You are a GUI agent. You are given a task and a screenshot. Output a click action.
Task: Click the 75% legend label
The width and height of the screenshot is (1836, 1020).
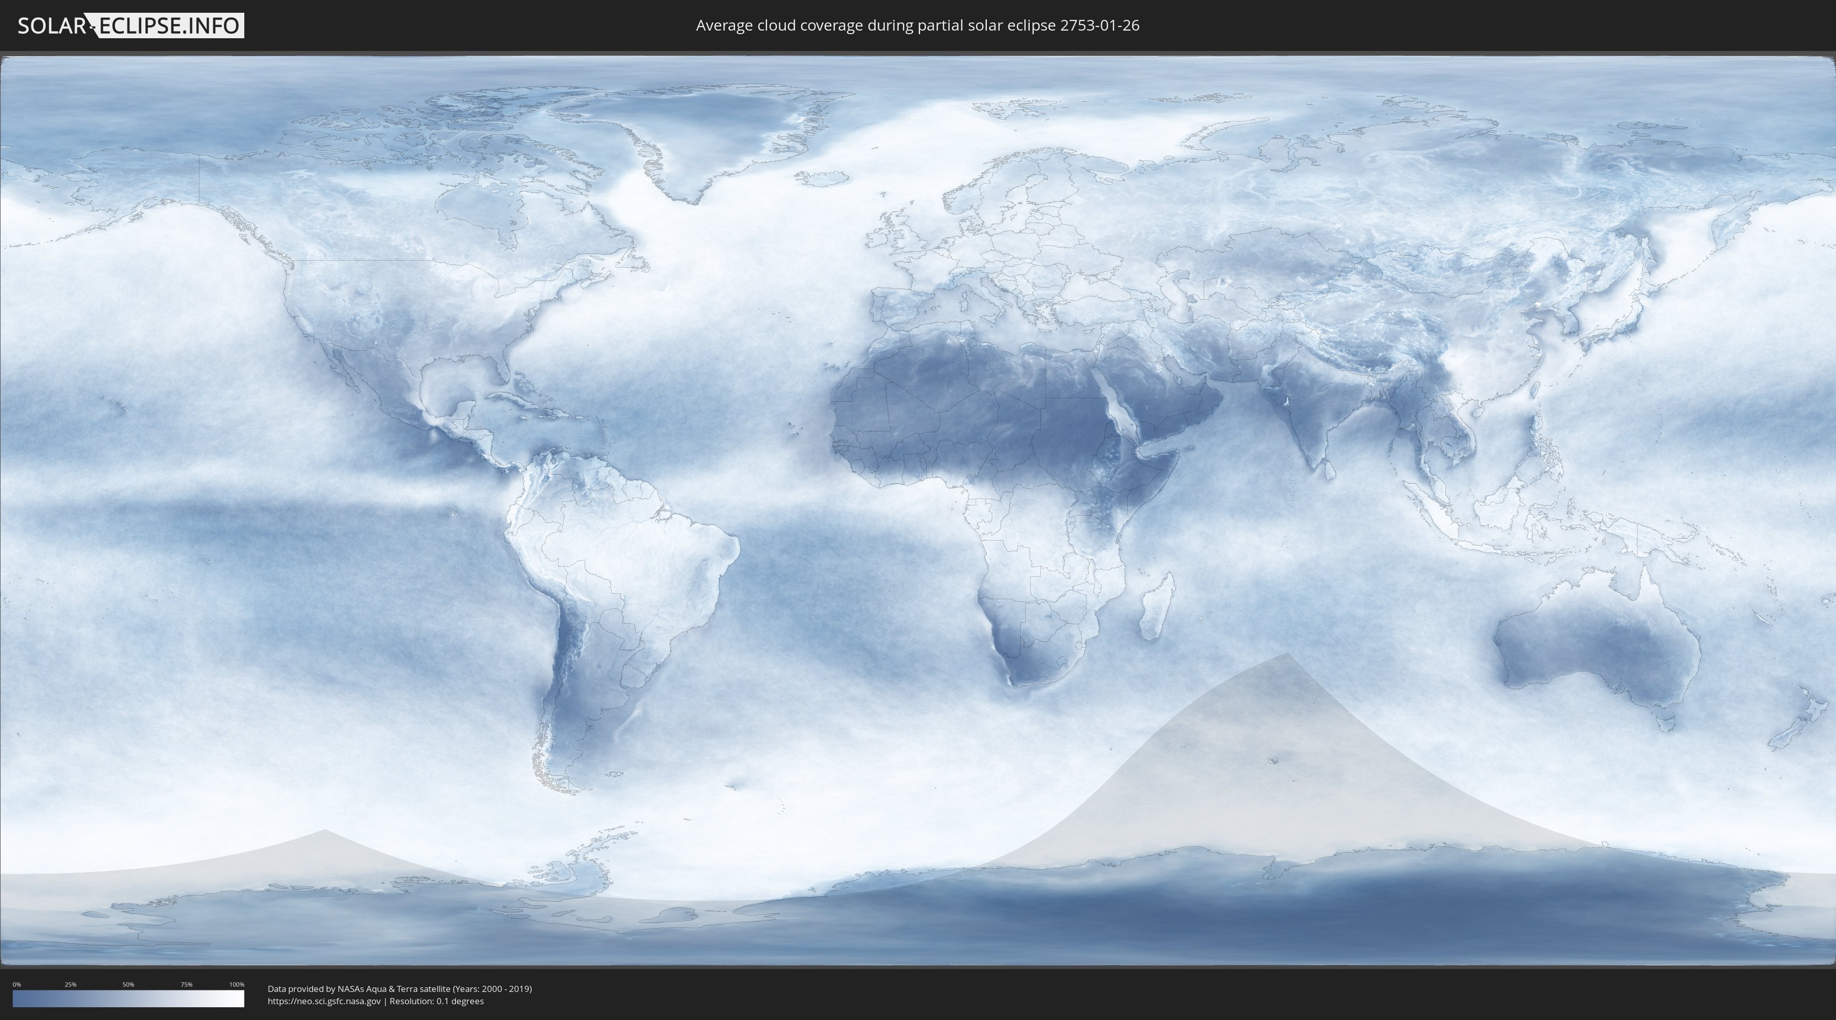[186, 984]
